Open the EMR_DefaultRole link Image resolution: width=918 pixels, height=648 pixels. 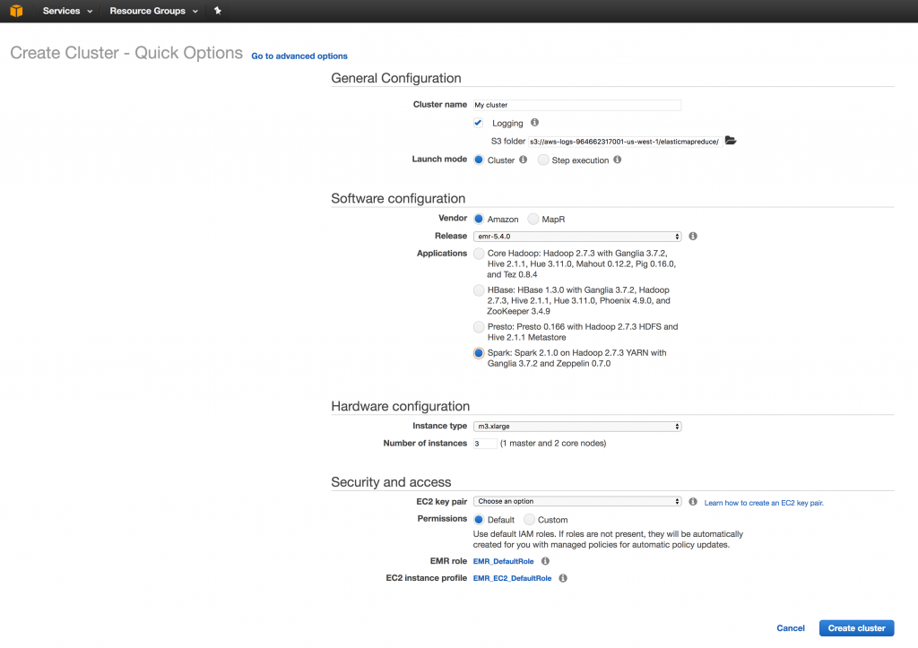504,561
